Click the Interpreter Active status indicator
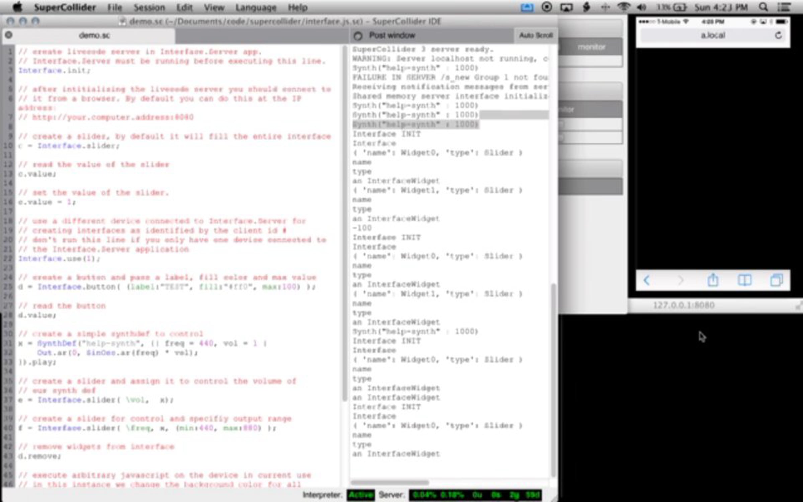 pyautogui.click(x=361, y=495)
